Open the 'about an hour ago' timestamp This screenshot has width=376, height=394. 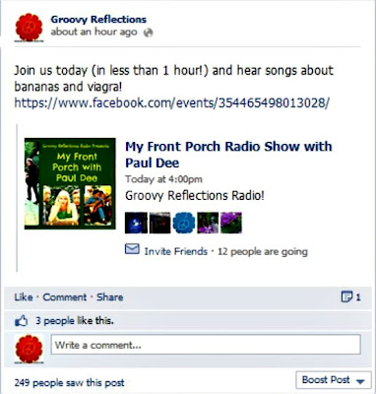(94, 33)
